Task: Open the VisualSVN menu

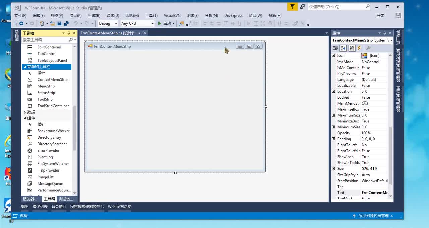Action: (x=172, y=16)
